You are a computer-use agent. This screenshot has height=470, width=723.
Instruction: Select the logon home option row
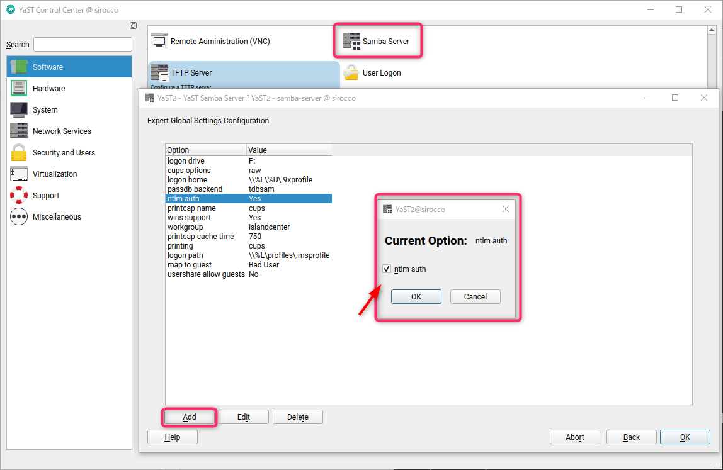[x=249, y=180]
